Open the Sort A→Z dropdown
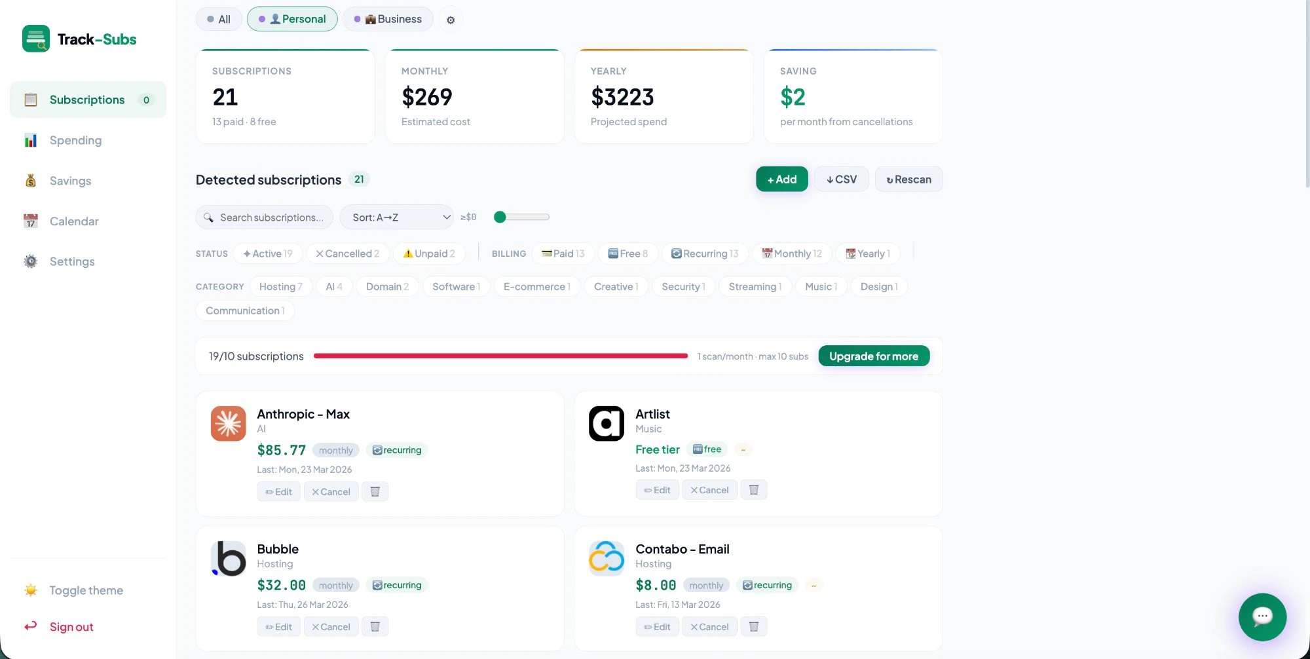1310x659 pixels. pyautogui.click(x=397, y=217)
